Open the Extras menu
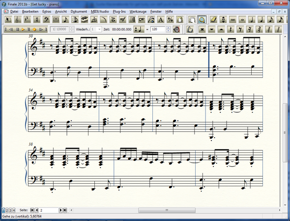290x221 pixels. 47,11
